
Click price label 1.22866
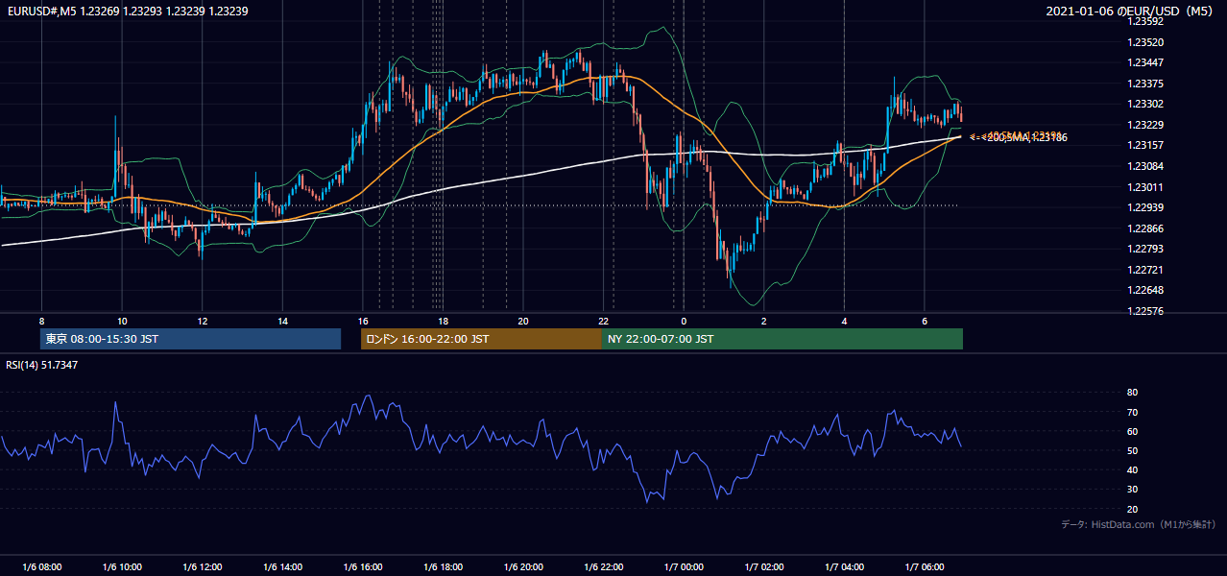(x=1145, y=228)
